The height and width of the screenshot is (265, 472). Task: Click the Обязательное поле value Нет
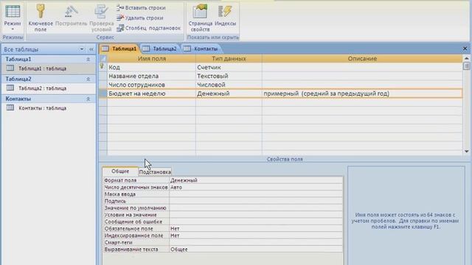coord(256,229)
